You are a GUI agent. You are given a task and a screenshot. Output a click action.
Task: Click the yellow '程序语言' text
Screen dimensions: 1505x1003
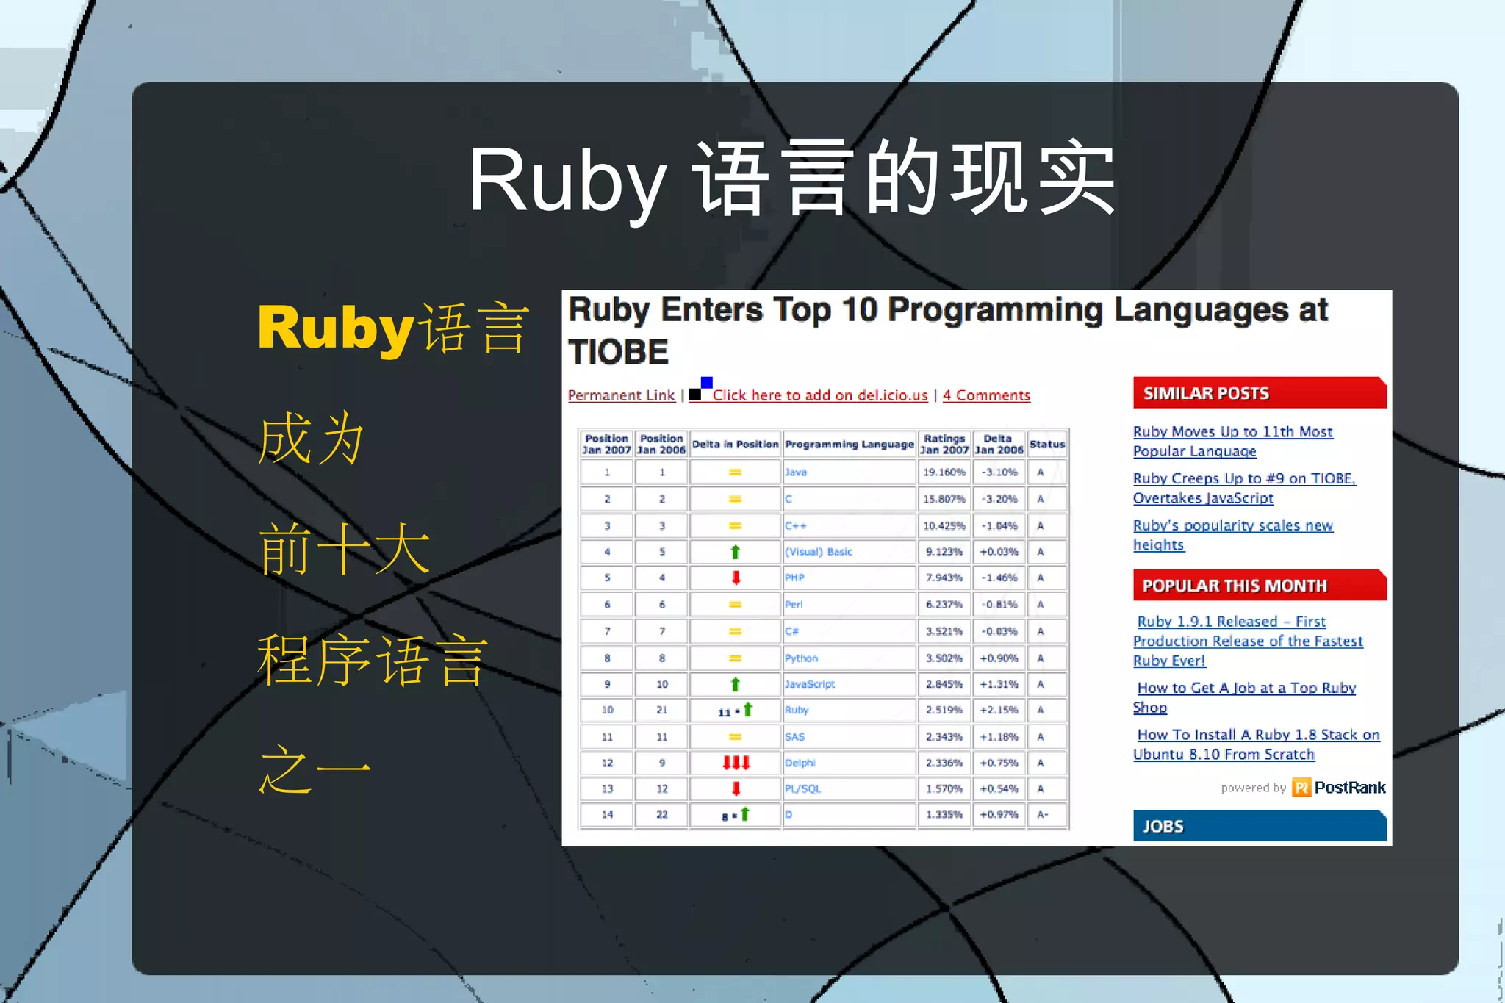coord(373,661)
